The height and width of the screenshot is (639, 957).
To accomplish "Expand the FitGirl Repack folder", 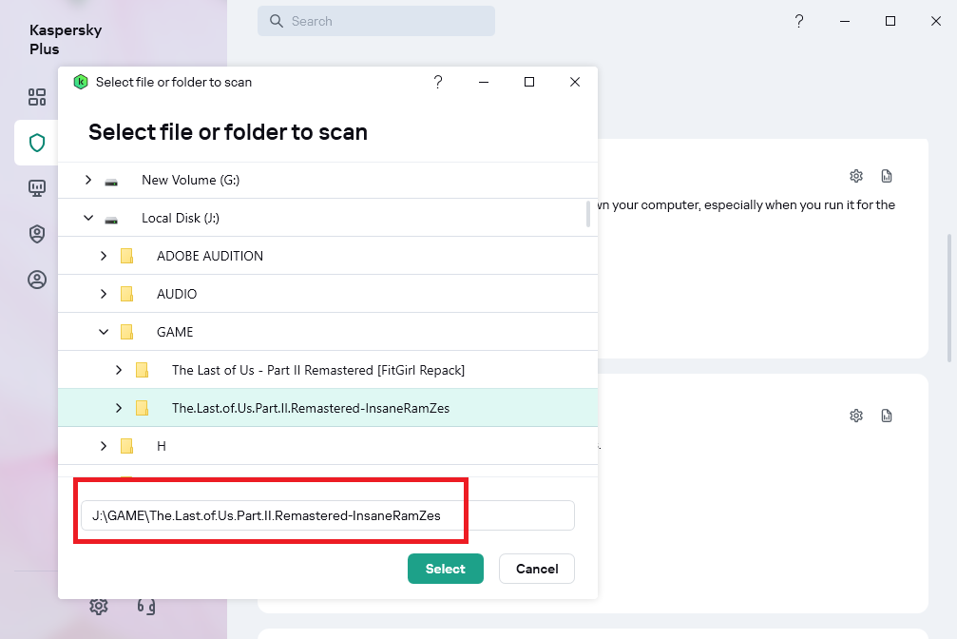I will pyautogui.click(x=119, y=370).
